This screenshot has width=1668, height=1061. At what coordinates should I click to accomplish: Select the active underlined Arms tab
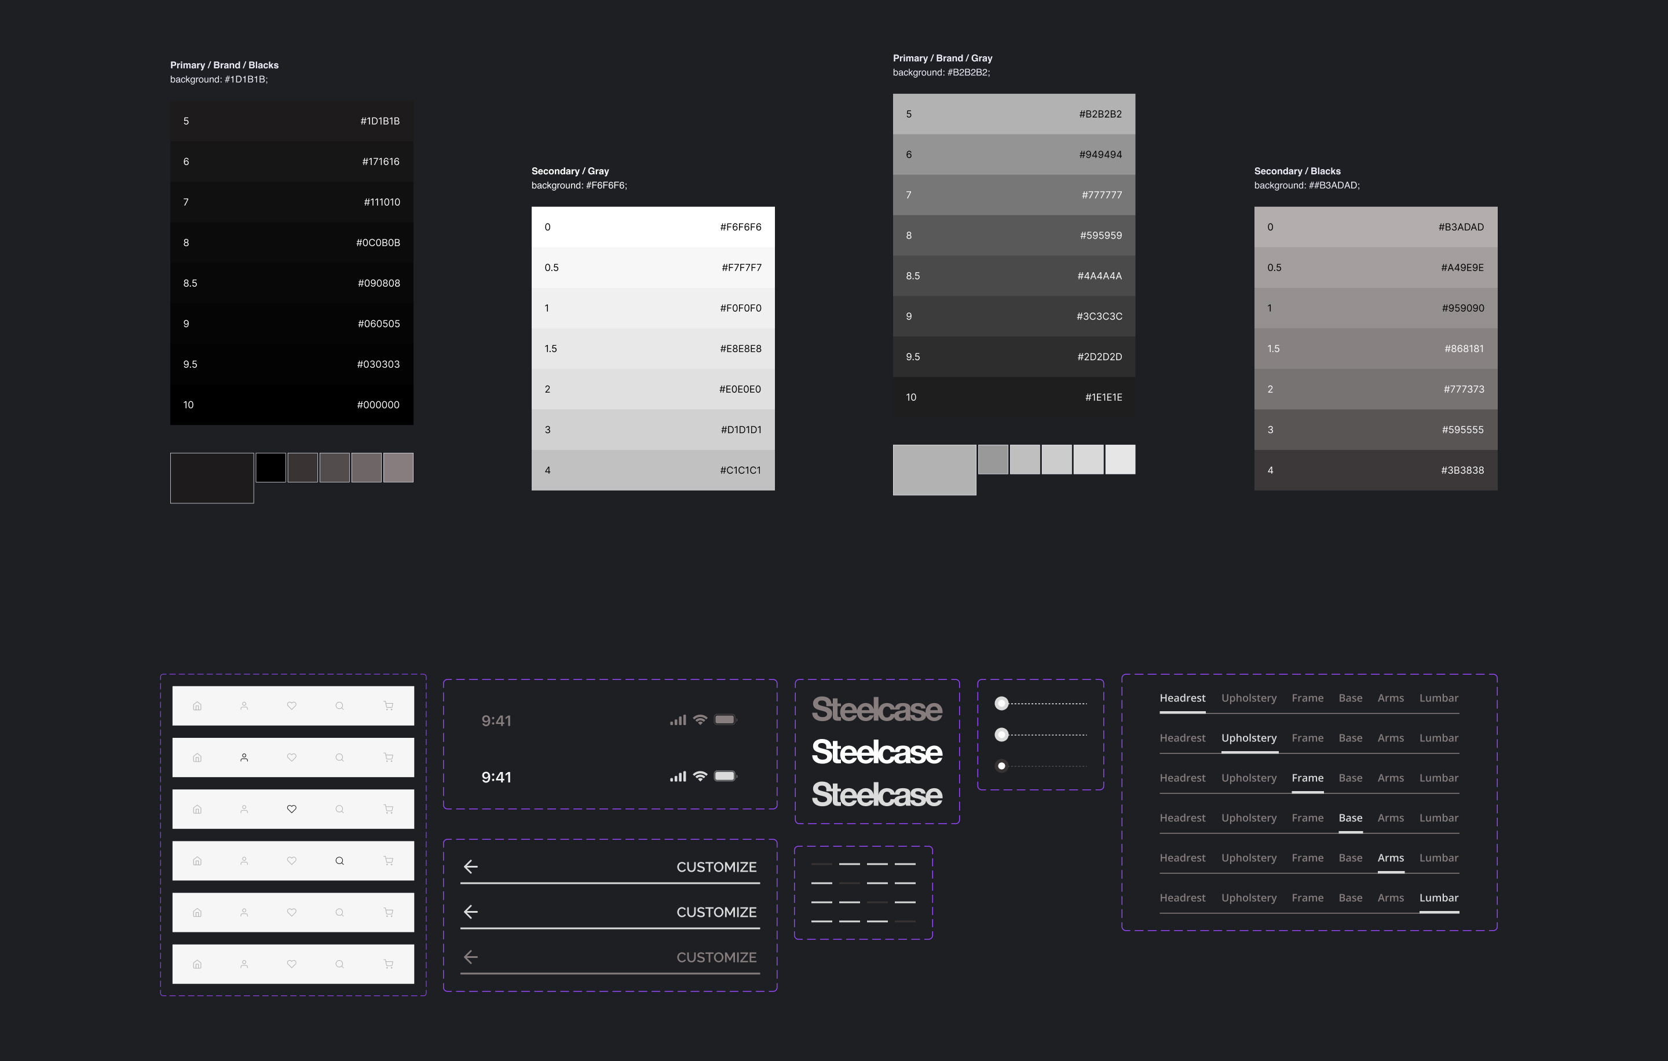pos(1391,858)
